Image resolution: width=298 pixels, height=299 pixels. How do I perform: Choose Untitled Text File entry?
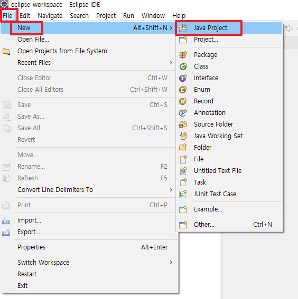tap(229, 171)
